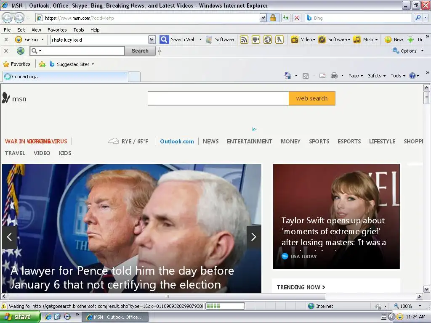This screenshot has height=323, width=431.
Task: Click the Feeds RSS icon in command bar
Action: click(306, 76)
